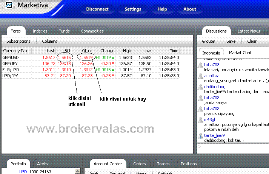Switch to the Latest News tab

tap(249, 31)
